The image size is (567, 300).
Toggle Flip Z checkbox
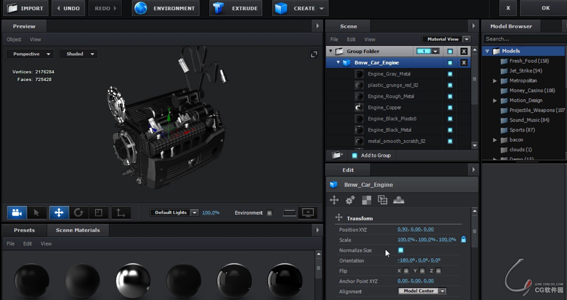[438, 271]
